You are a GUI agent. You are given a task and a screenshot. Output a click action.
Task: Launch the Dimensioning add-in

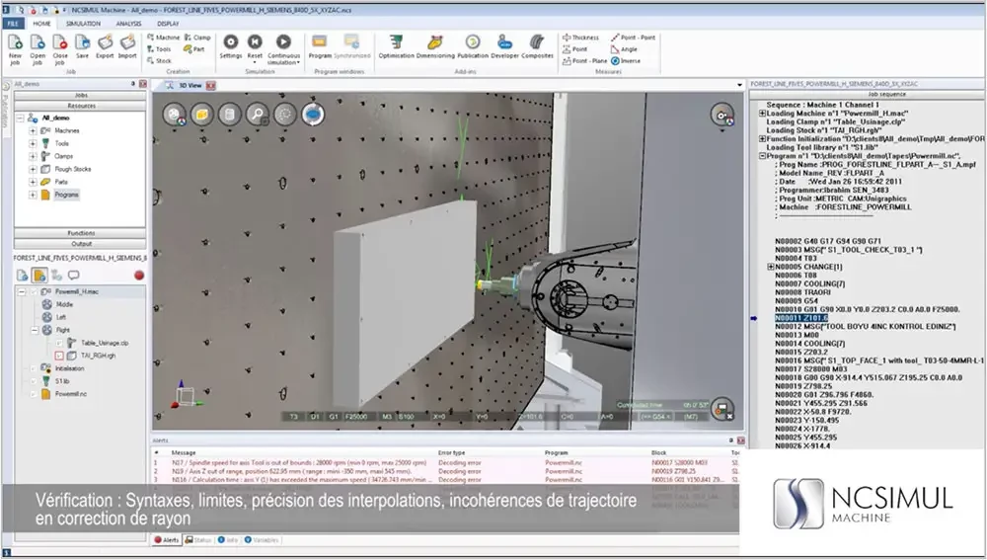click(435, 46)
